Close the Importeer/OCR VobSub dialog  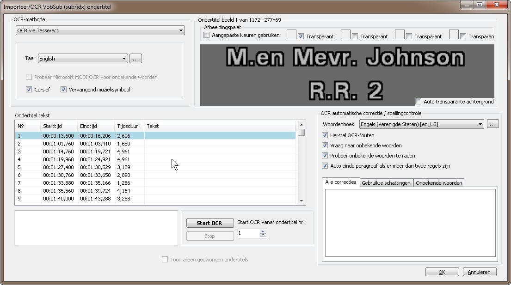(497, 5)
